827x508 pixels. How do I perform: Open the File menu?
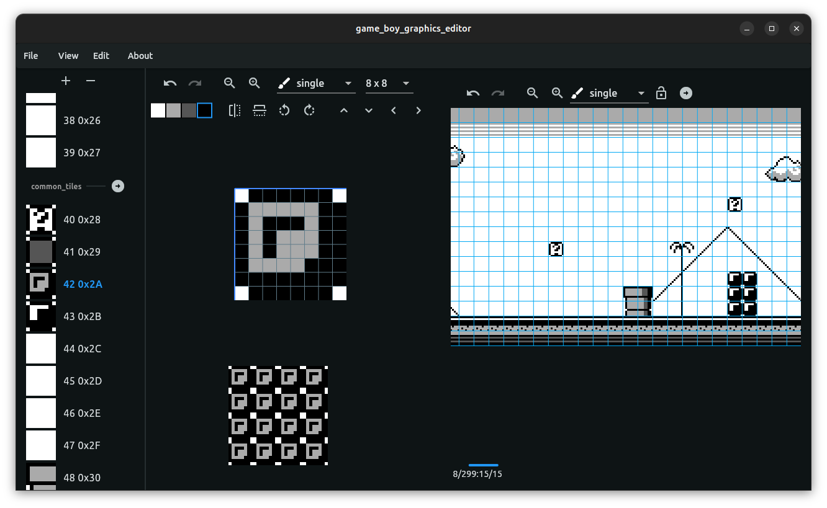pyautogui.click(x=31, y=56)
